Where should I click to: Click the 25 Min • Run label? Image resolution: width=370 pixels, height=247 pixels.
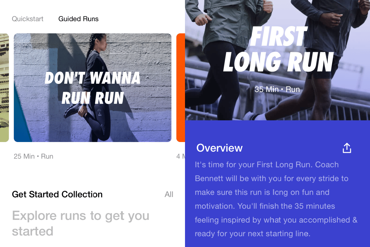pos(34,156)
